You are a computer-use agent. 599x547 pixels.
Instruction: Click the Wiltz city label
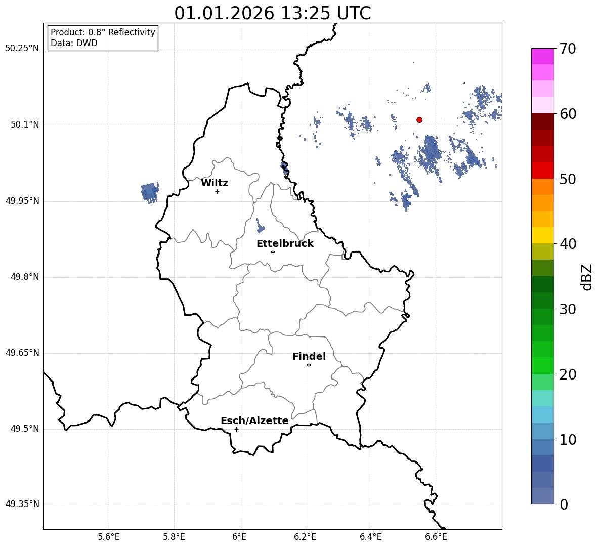[215, 183]
